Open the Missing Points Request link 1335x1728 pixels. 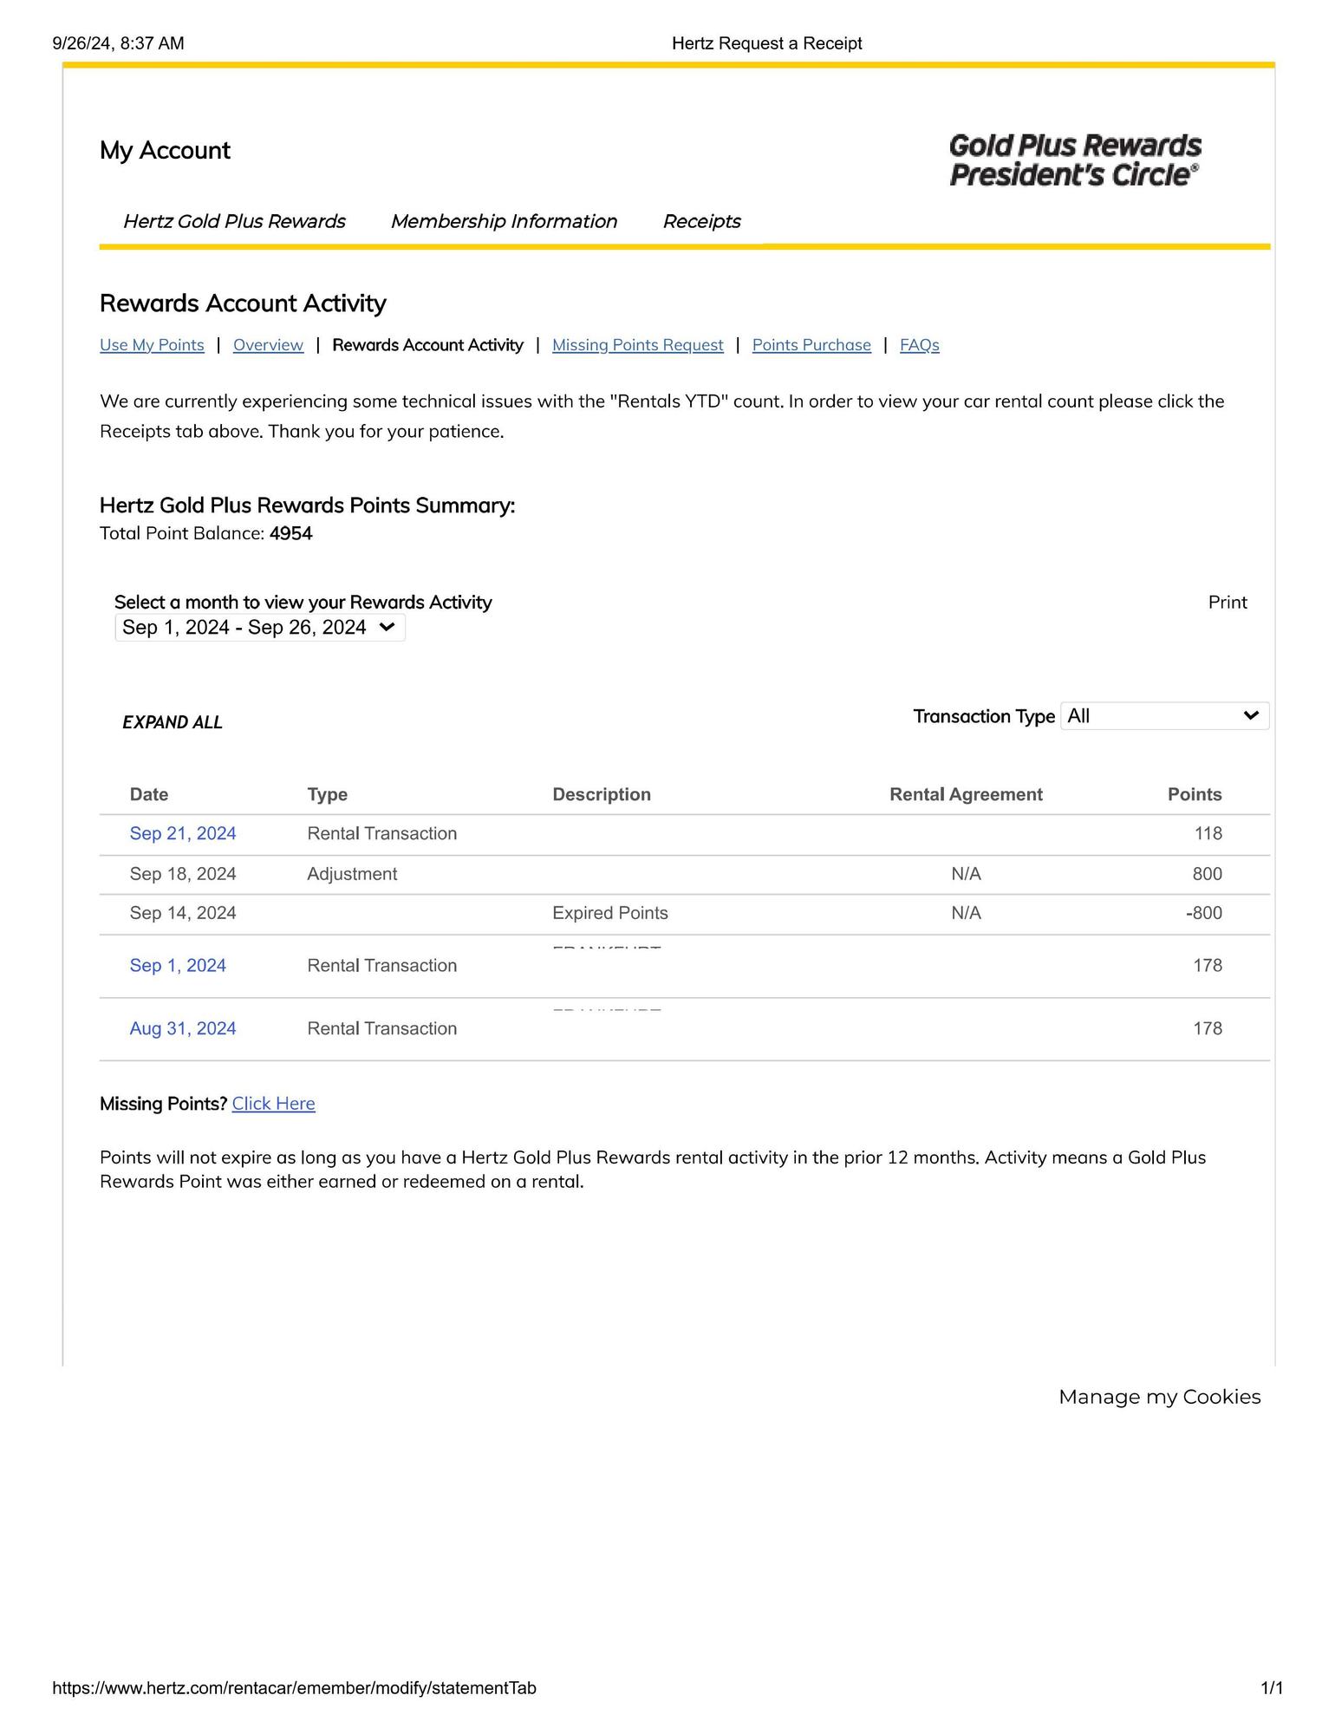(x=637, y=345)
